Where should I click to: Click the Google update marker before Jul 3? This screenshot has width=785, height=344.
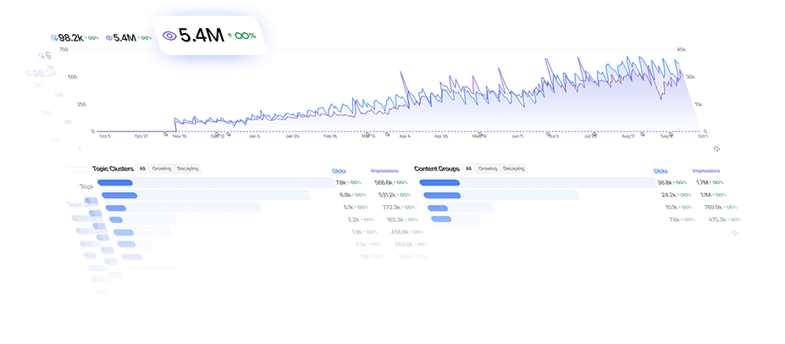548,134
